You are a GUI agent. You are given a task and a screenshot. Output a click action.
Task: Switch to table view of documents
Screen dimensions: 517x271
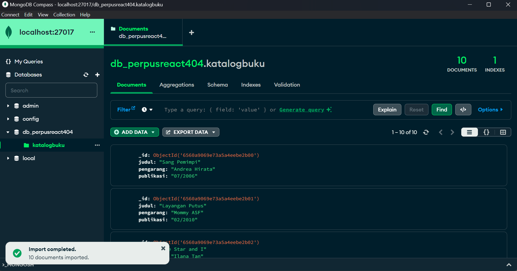[x=503, y=132]
